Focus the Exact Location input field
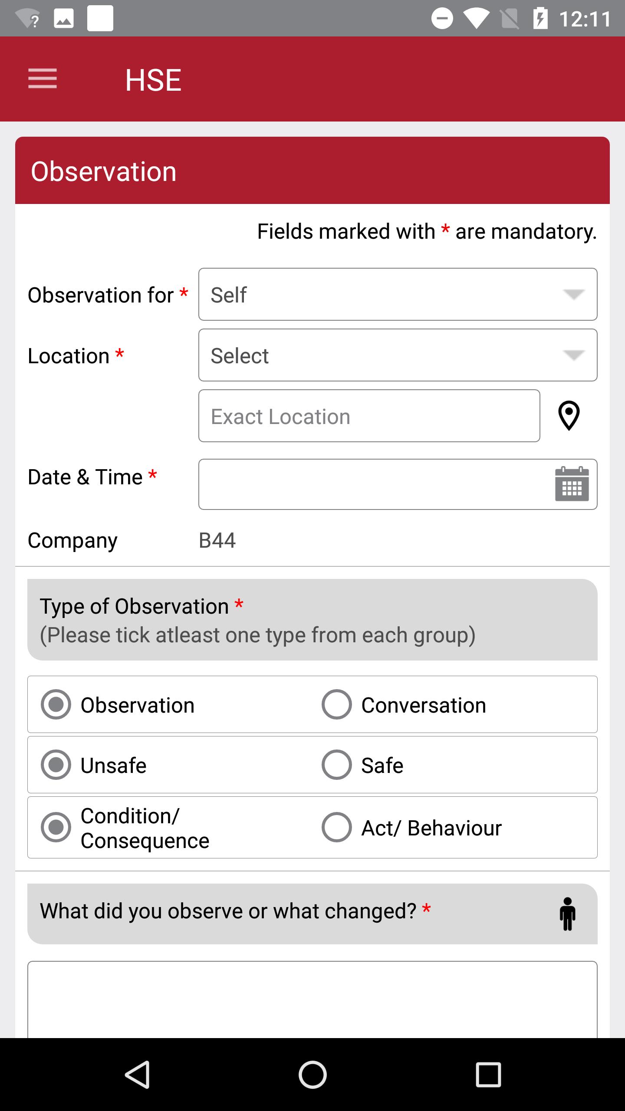 [369, 416]
